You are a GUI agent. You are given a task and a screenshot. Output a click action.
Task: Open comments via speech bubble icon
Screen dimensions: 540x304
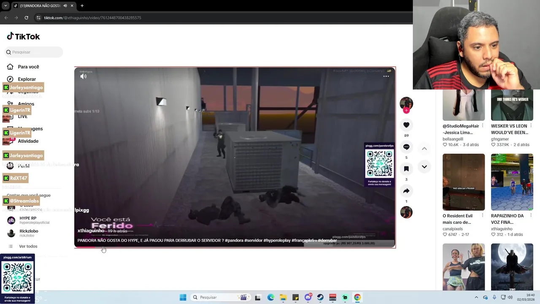[x=406, y=147]
